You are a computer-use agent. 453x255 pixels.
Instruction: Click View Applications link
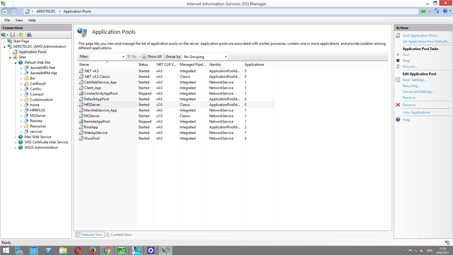pyautogui.click(x=416, y=112)
